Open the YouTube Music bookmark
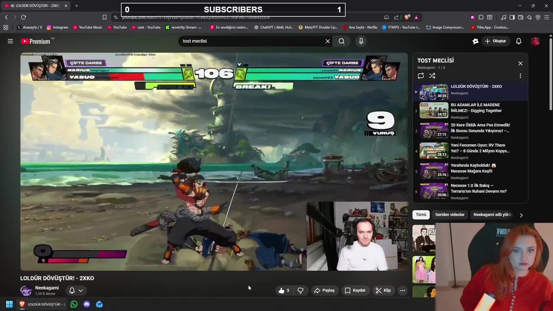 click(x=88, y=27)
